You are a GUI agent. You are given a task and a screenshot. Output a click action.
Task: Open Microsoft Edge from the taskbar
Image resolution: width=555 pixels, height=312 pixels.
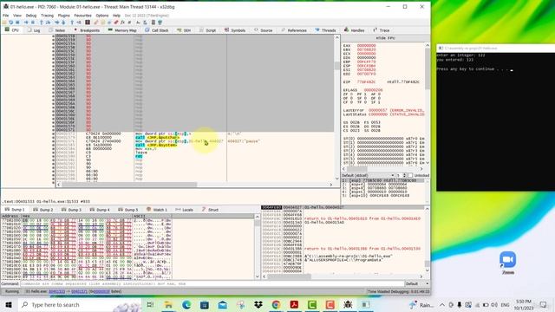[186, 304]
